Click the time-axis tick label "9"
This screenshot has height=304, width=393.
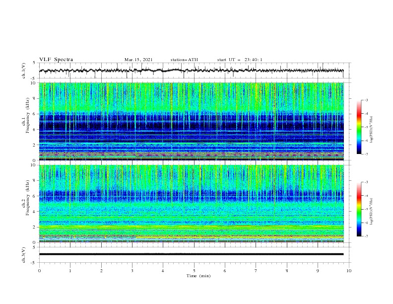pos(318,271)
